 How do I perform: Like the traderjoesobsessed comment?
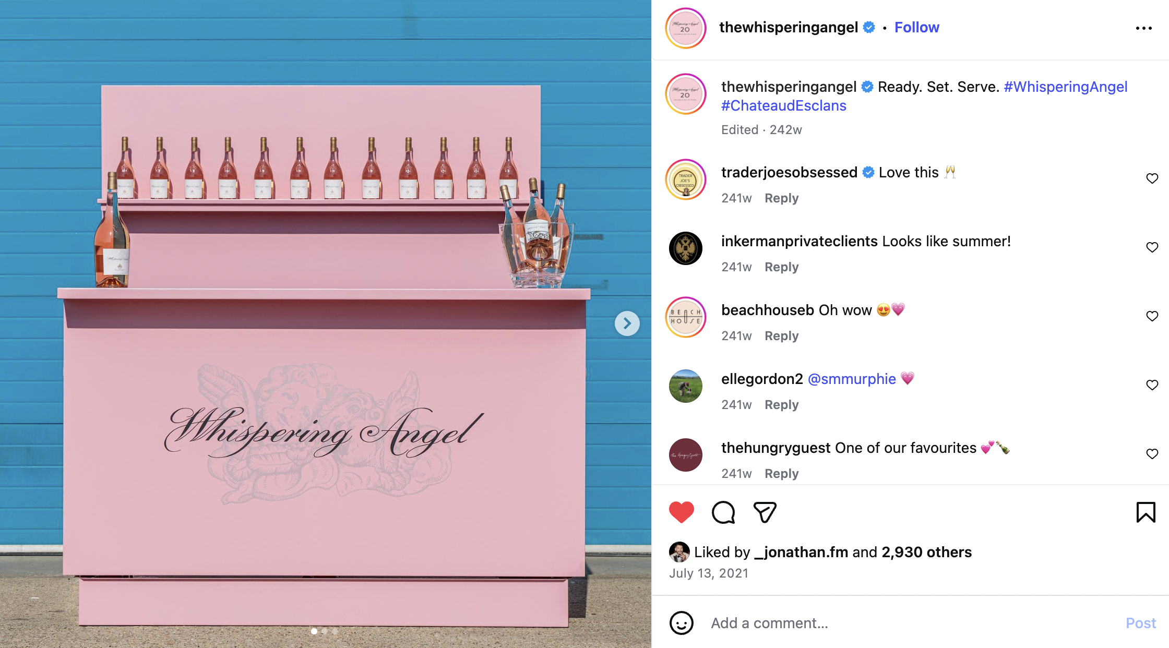coord(1152,178)
